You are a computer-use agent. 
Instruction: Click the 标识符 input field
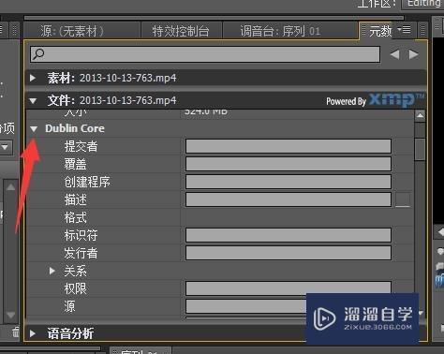coord(289,235)
